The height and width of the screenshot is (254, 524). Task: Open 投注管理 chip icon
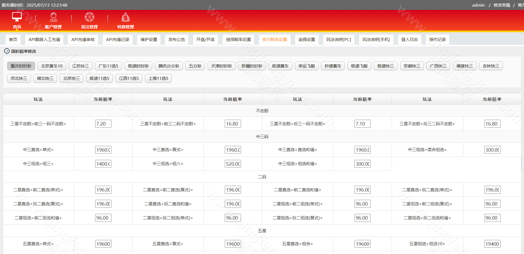tap(89, 17)
